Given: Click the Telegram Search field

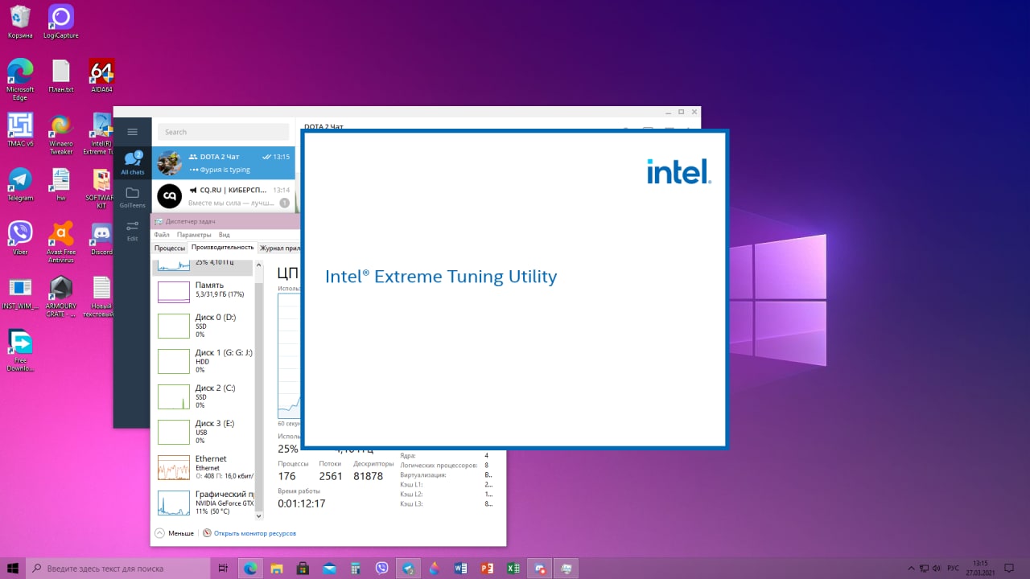Looking at the screenshot, I should click(223, 132).
